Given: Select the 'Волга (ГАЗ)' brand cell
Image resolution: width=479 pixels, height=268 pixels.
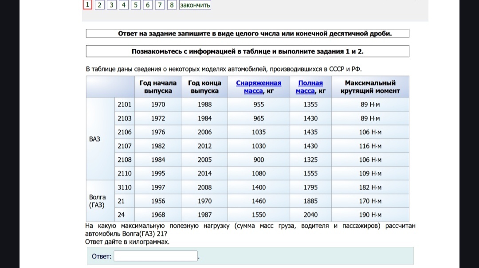Looking at the screenshot, I should coord(101,201).
